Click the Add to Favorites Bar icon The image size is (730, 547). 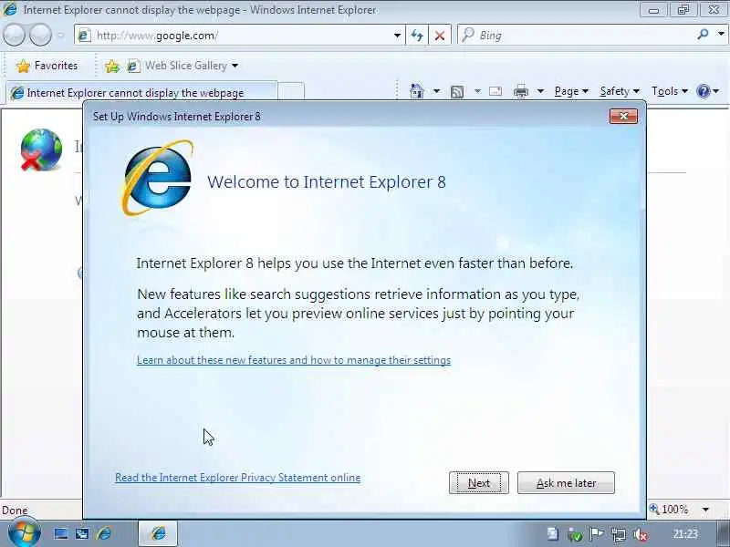tap(112, 66)
